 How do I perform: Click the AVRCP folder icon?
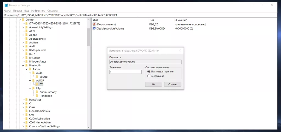click(33, 80)
